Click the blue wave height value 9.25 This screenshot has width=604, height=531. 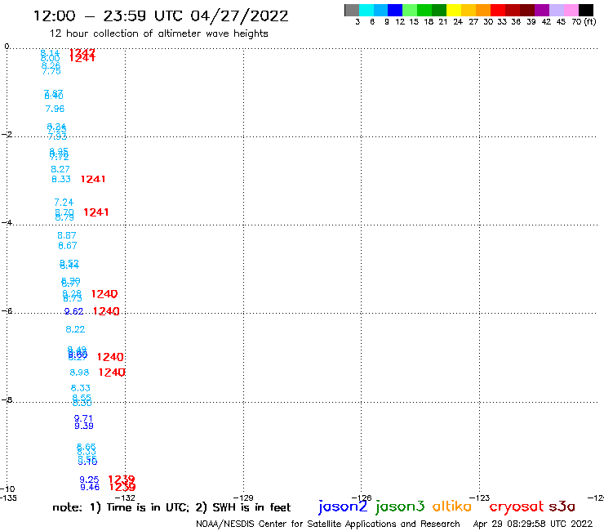point(89,480)
